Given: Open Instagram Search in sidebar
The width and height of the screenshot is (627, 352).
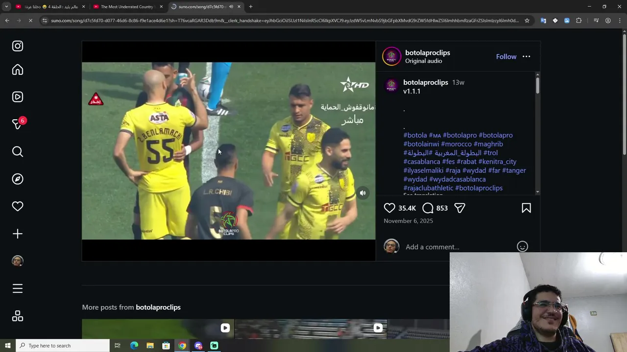Looking at the screenshot, I should [18, 152].
